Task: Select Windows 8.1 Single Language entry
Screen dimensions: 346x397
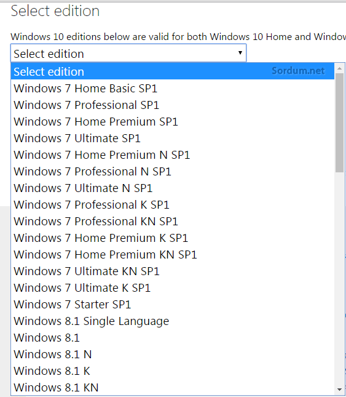Action: (x=173, y=321)
